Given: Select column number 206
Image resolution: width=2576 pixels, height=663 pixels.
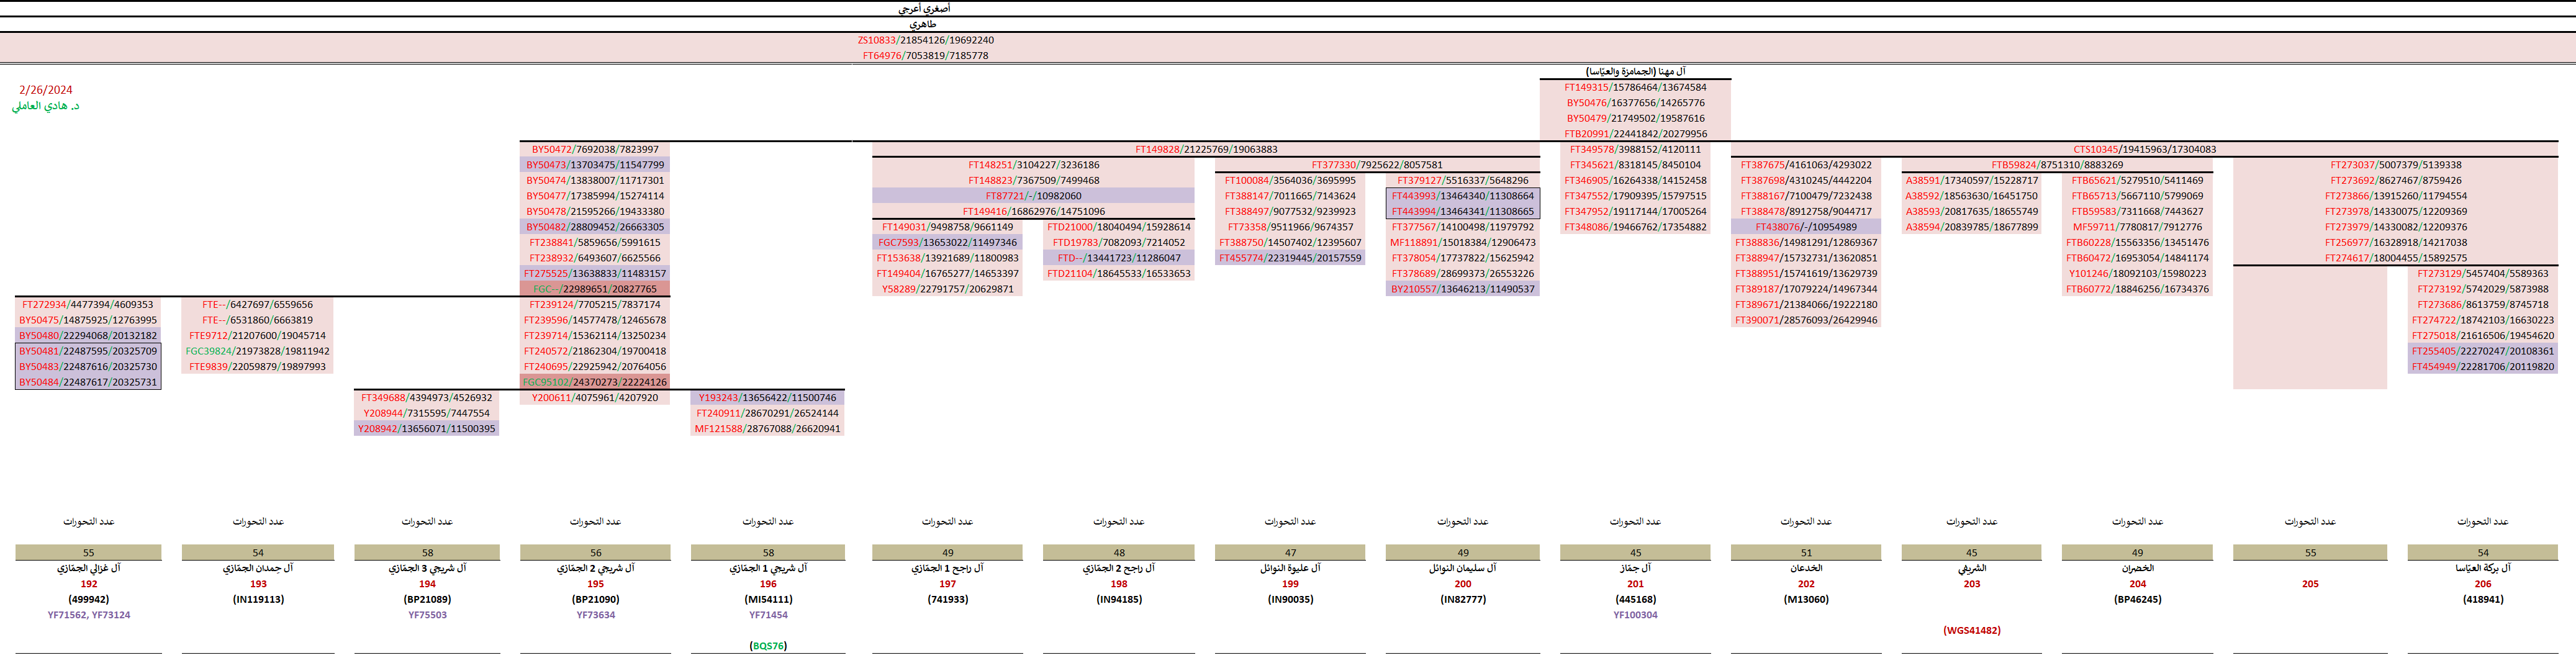Looking at the screenshot, I should point(2483,584).
